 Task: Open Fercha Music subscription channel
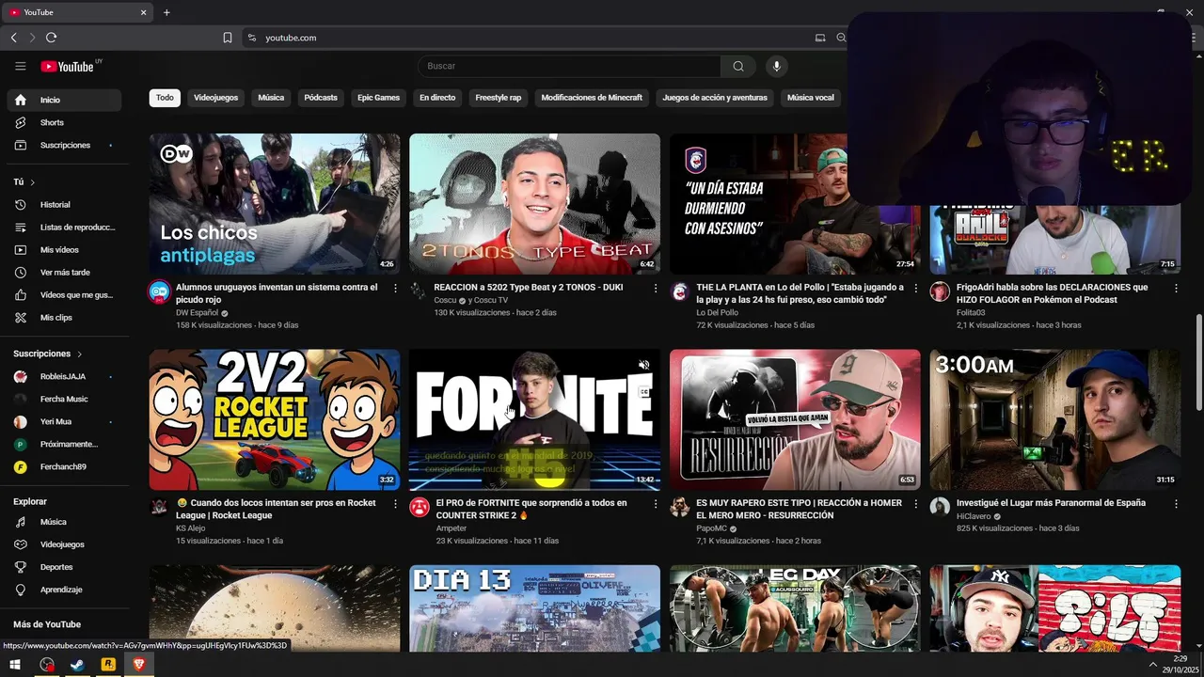click(64, 399)
